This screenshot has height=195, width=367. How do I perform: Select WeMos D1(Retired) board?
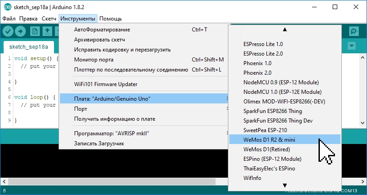point(285,149)
